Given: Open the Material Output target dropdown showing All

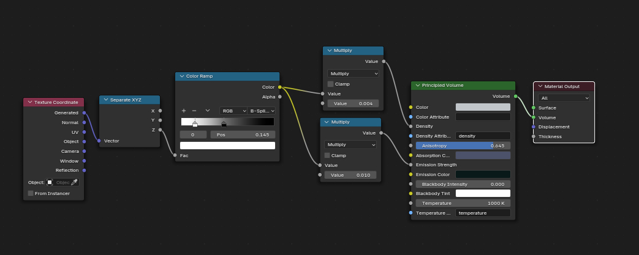Looking at the screenshot, I should point(564,98).
